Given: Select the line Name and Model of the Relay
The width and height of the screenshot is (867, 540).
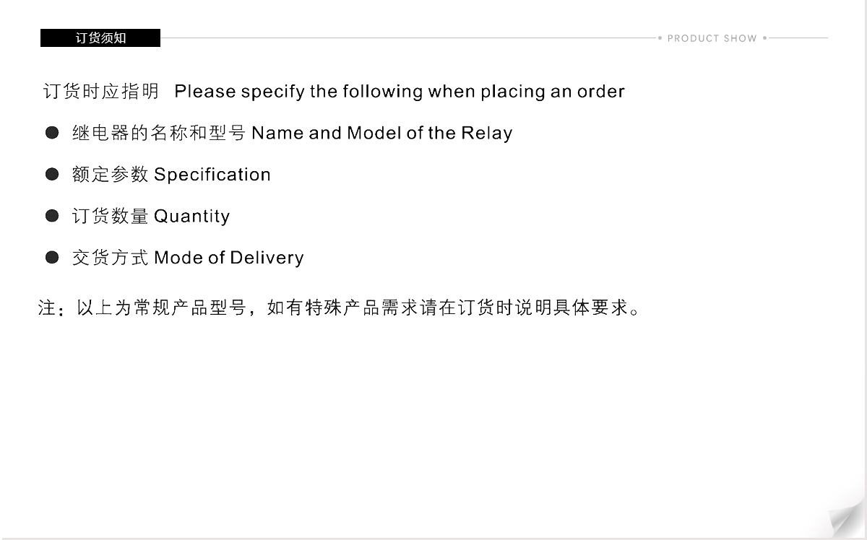Looking at the screenshot, I should pyautogui.click(x=382, y=133).
